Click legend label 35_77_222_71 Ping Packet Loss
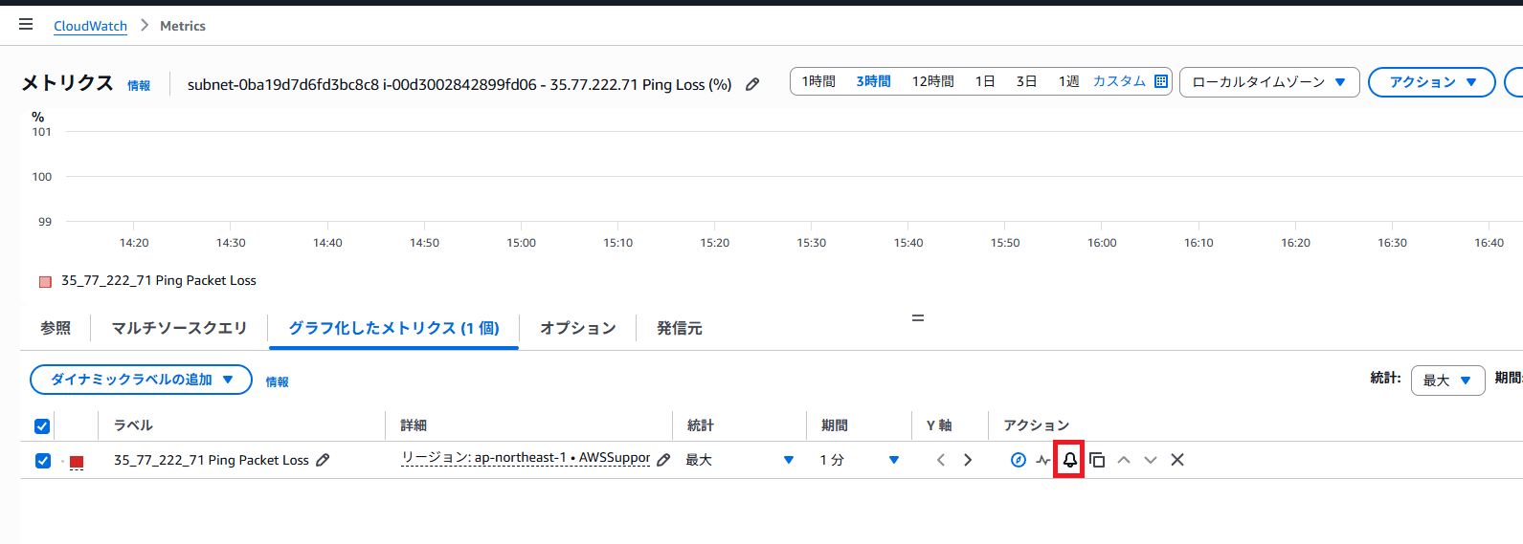Image resolution: width=1523 pixels, height=544 pixels. pos(159,280)
